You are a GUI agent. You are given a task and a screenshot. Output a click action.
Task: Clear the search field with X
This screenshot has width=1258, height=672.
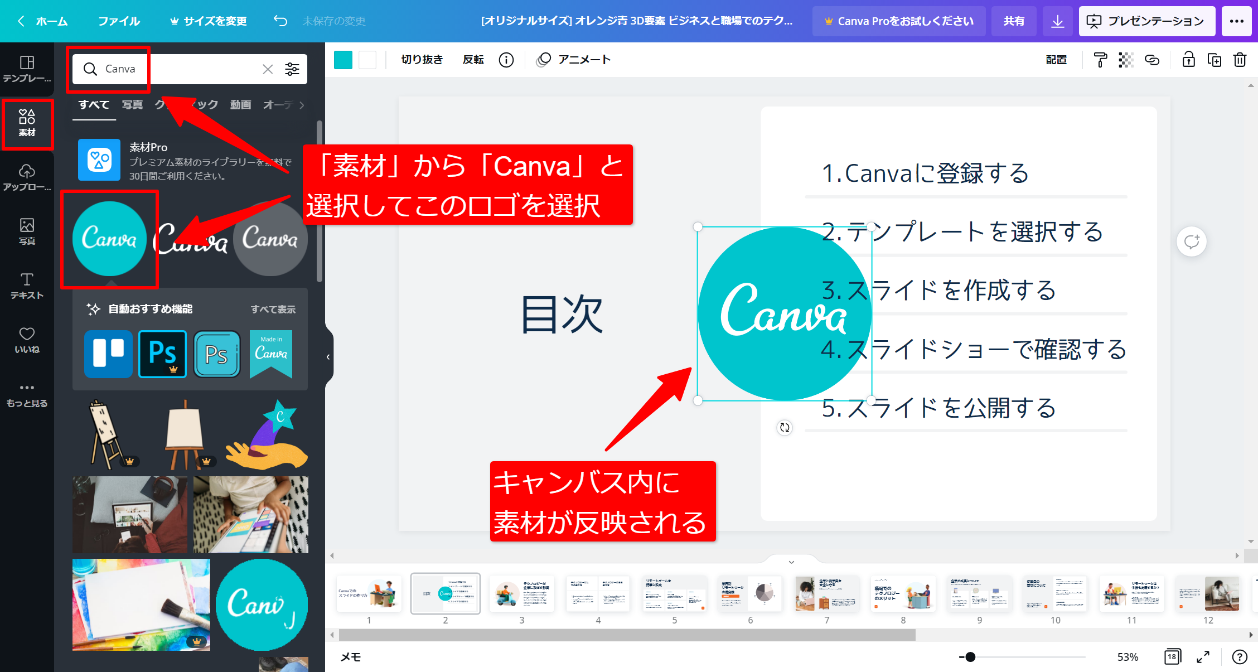[268, 69]
